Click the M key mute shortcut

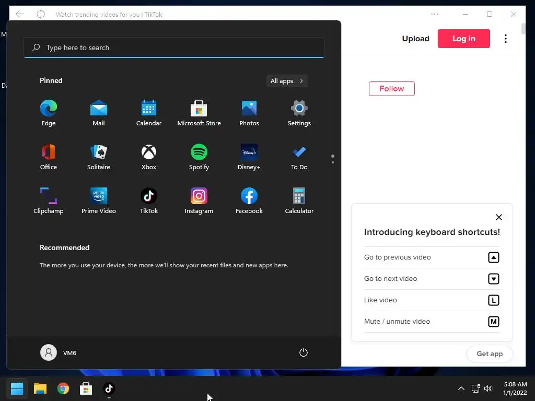coord(493,322)
